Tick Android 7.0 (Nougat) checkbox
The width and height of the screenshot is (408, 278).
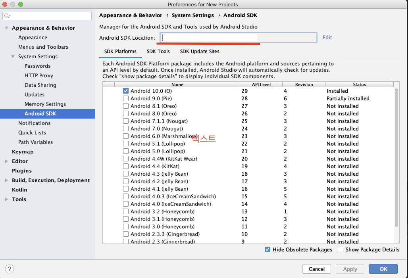126,128
